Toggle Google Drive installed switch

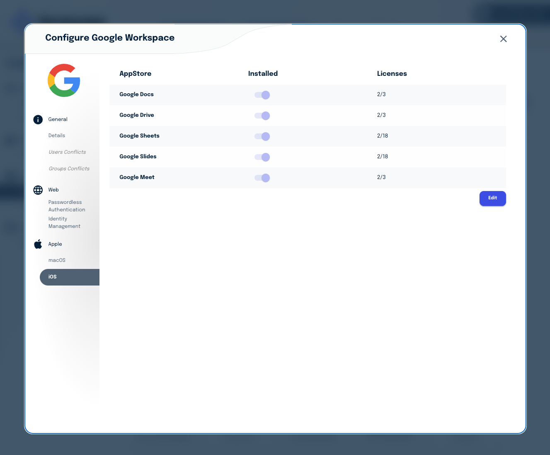(262, 116)
